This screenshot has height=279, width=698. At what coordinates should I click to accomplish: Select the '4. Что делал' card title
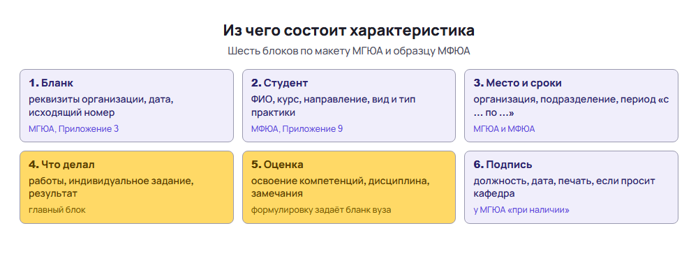(x=61, y=165)
